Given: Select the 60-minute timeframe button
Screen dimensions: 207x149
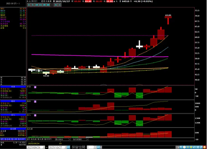Looking at the screenshot, I should [x=48, y=5].
